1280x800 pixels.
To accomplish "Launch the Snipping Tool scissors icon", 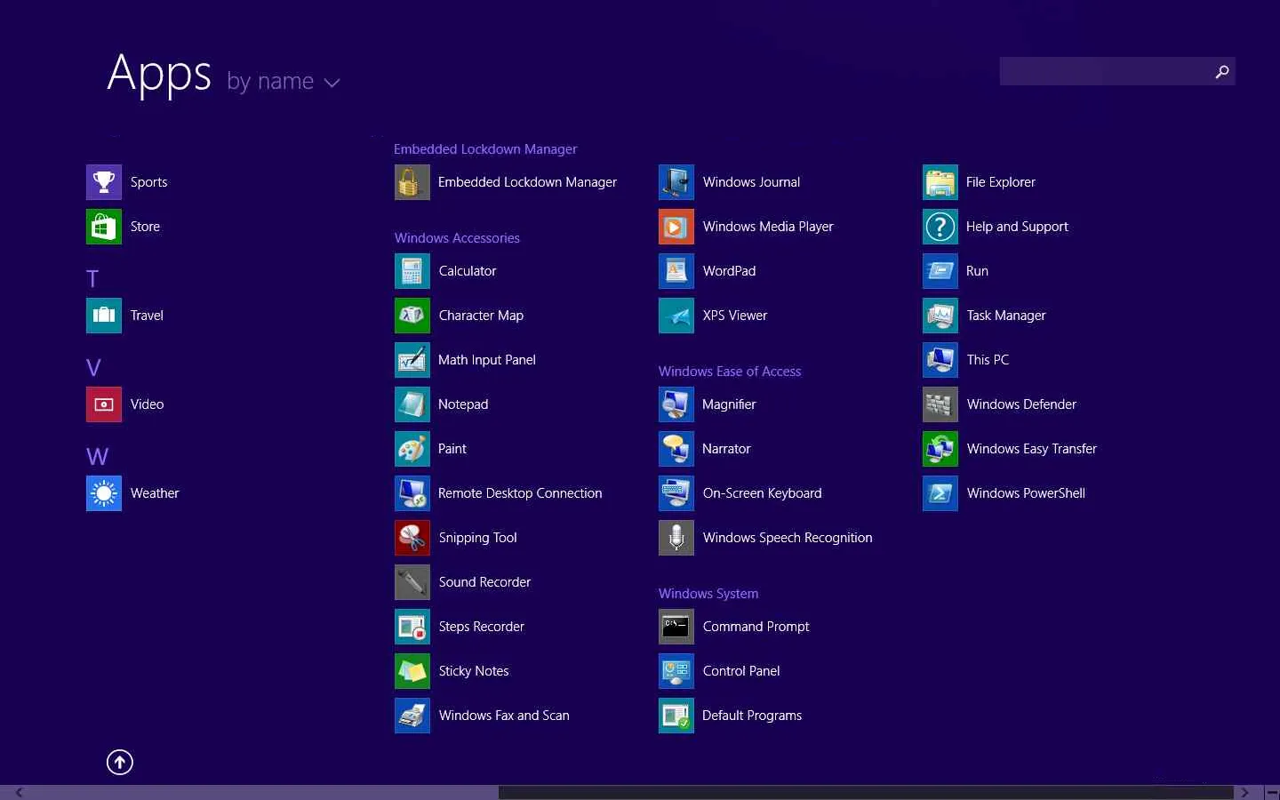I will tap(412, 538).
